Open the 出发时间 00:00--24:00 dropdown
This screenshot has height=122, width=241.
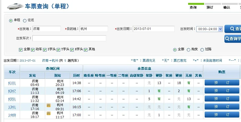pyautogui.click(x=209, y=29)
